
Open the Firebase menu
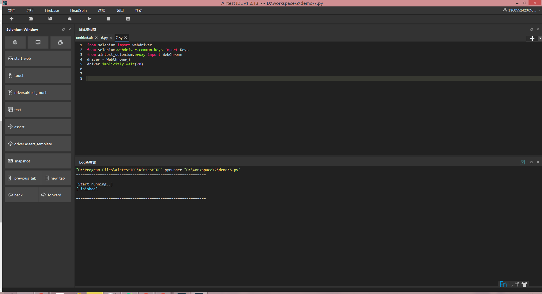(52, 10)
